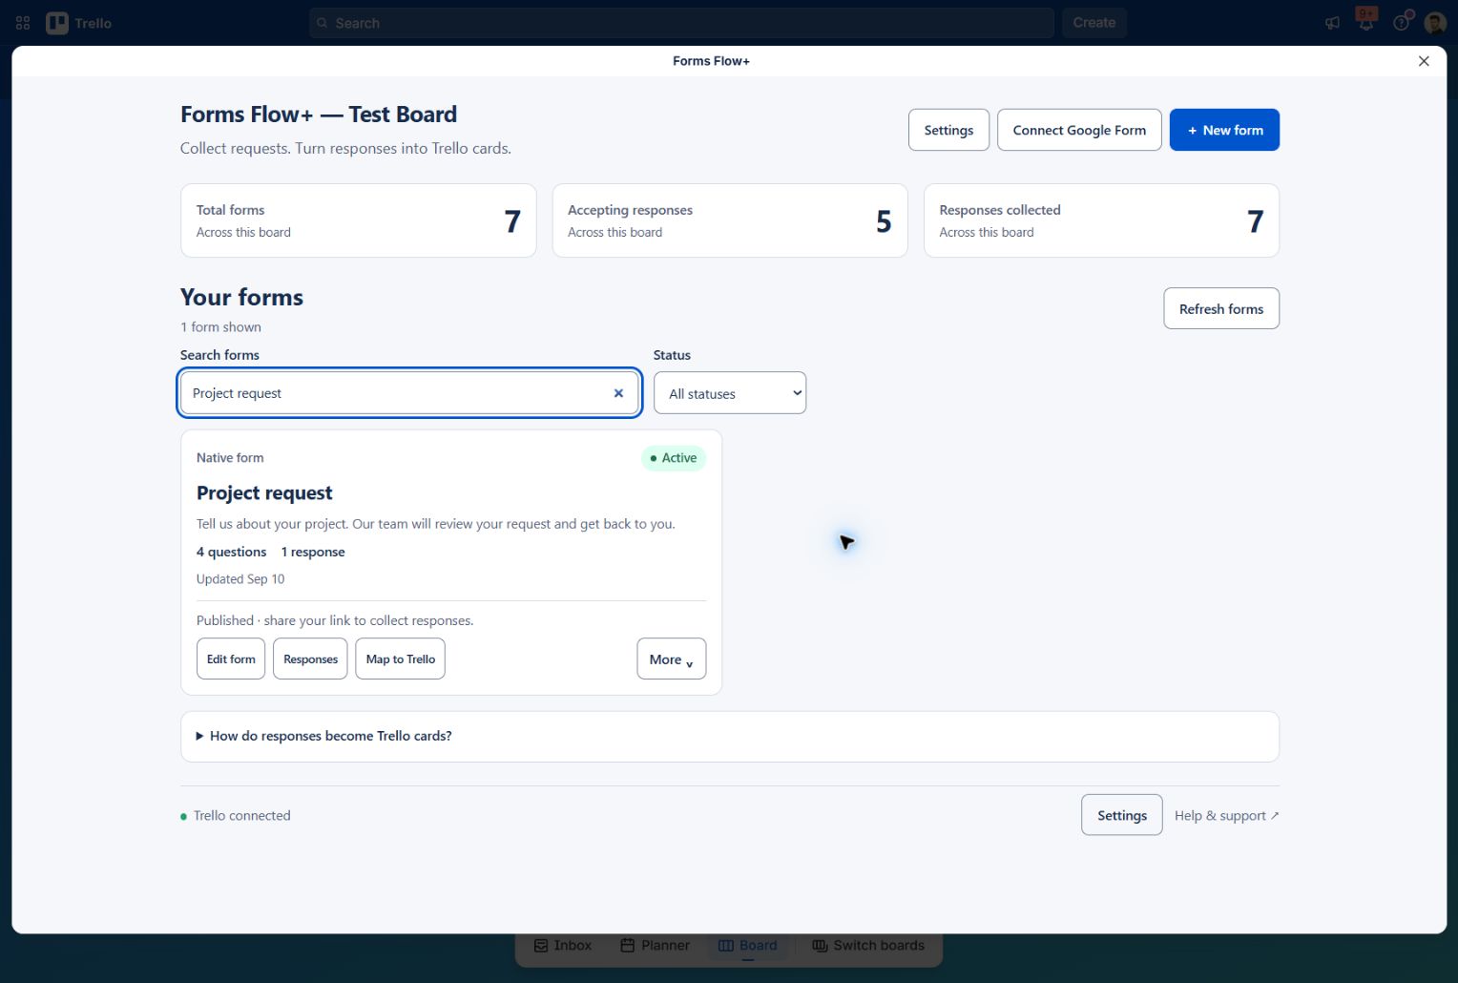
Task: Click the Responses collected stat card
Action: [x=1101, y=220]
